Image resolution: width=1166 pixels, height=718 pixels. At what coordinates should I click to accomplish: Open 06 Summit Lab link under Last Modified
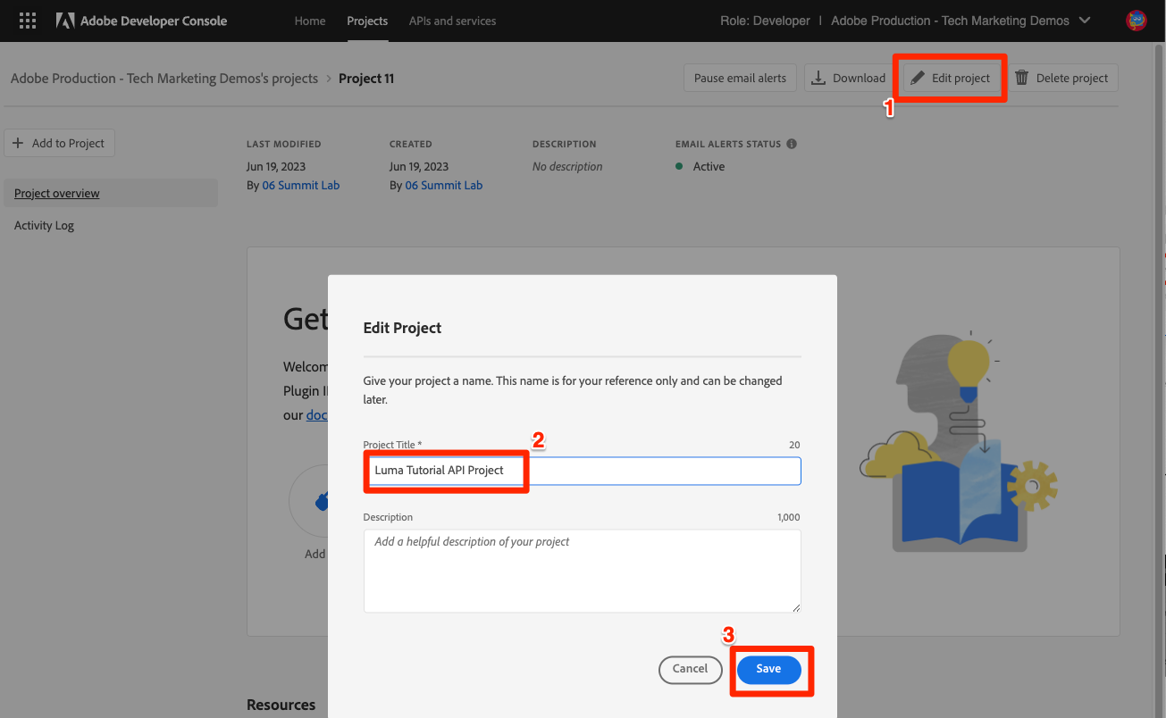click(301, 185)
